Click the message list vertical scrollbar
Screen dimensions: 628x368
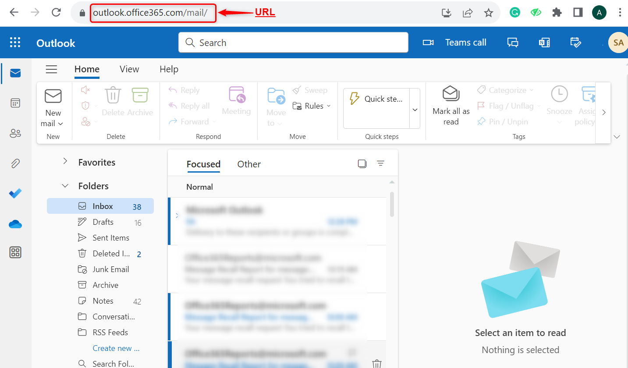pyautogui.click(x=392, y=204)
